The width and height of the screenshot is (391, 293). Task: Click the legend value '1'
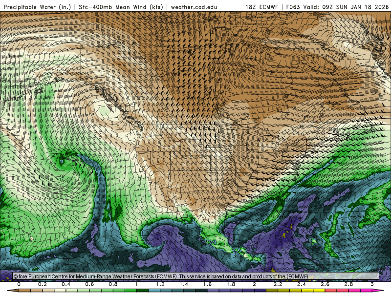coord(136,284)
